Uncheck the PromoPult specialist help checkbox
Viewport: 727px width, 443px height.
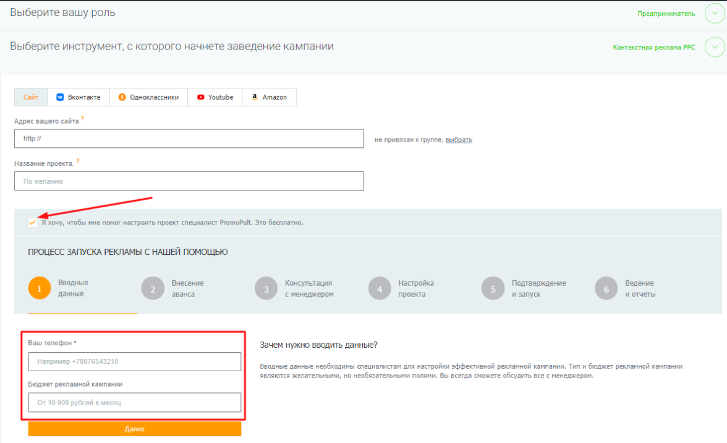tap(32, 222)
